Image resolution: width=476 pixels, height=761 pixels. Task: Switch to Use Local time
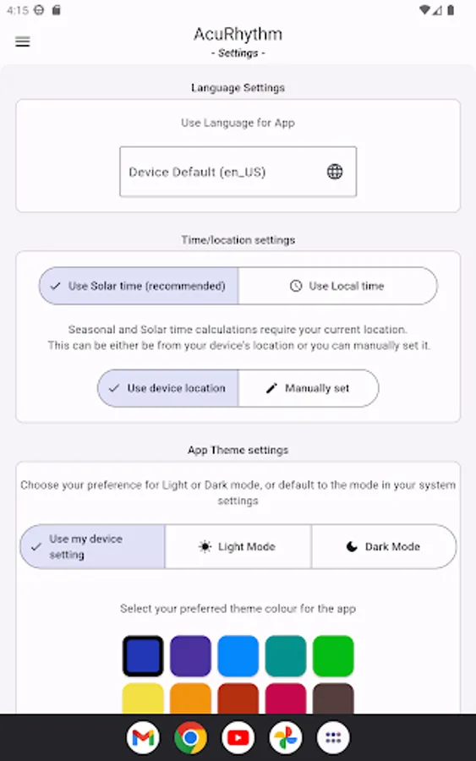(337, 286)
